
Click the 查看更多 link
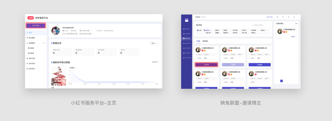[x=155, y=62]
